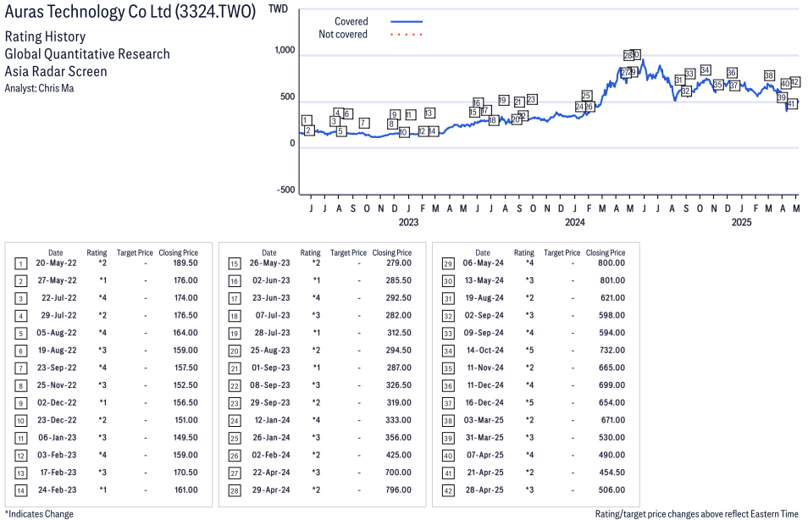Viewport: 808px width, 520px height.
Task: Click the 20-May-22 date cell
Action: (56, 263)
